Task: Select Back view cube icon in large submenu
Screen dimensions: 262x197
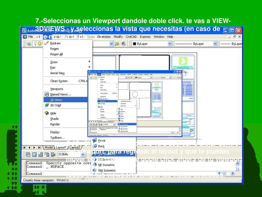Action: click(95, 146)
